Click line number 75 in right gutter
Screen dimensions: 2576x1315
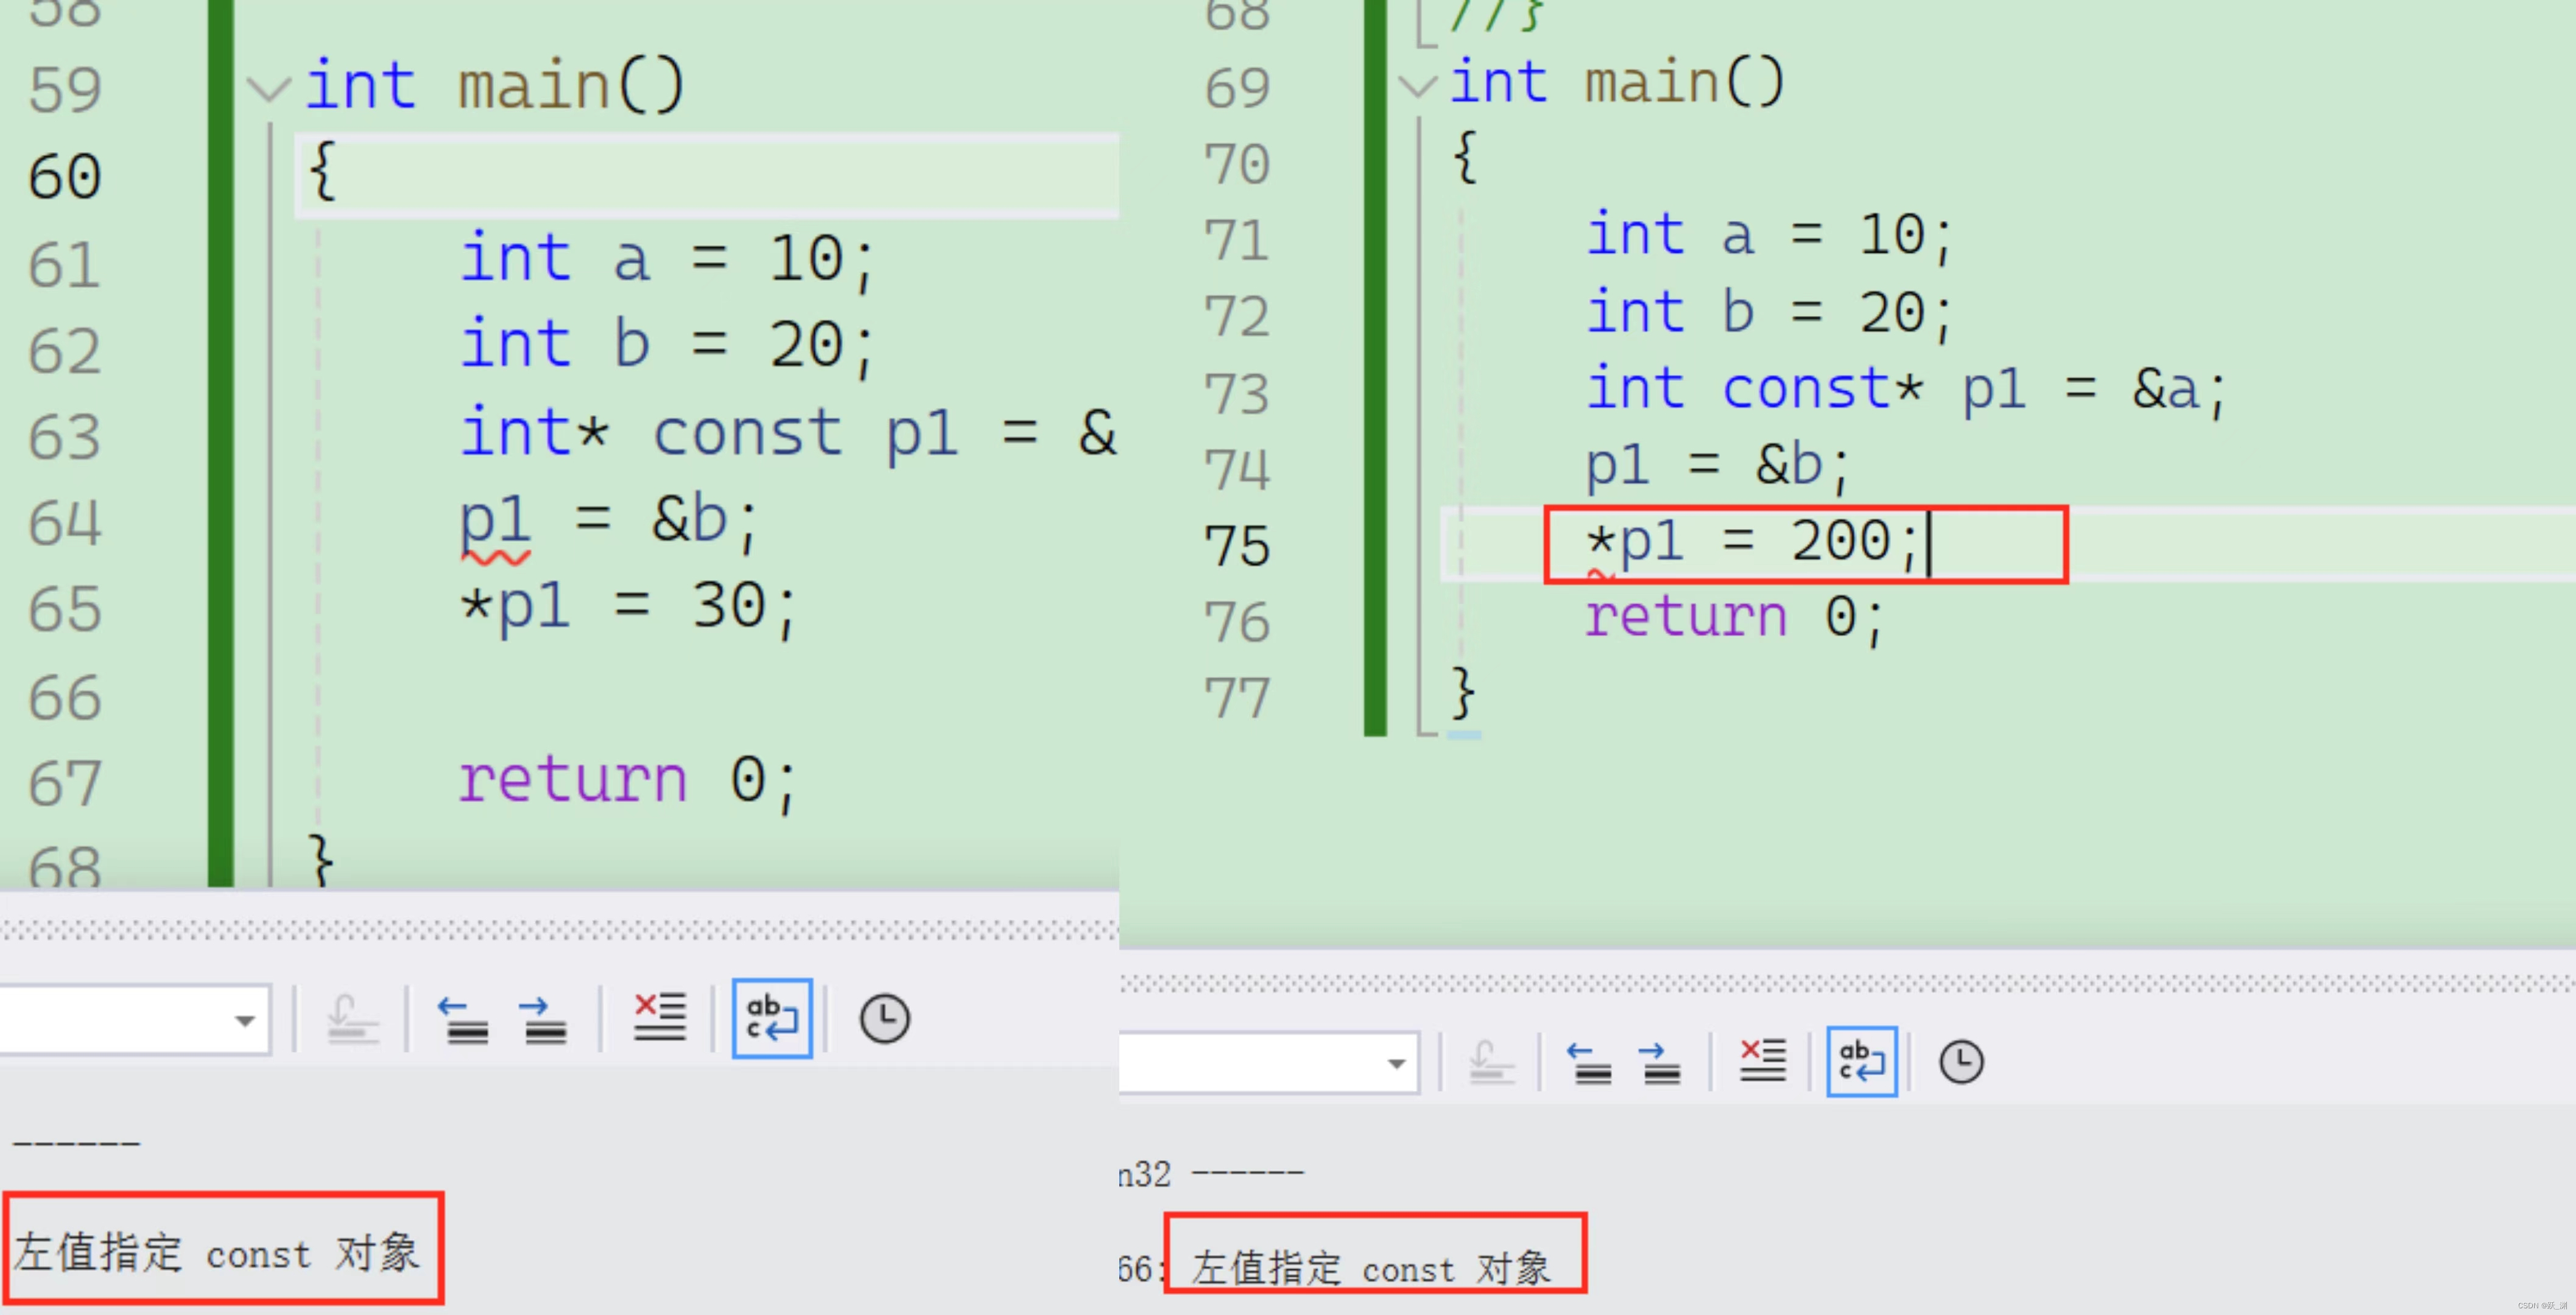point(1237,546)
